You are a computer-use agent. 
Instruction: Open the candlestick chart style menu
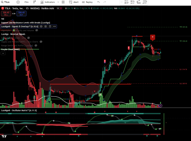coord(34,2)
